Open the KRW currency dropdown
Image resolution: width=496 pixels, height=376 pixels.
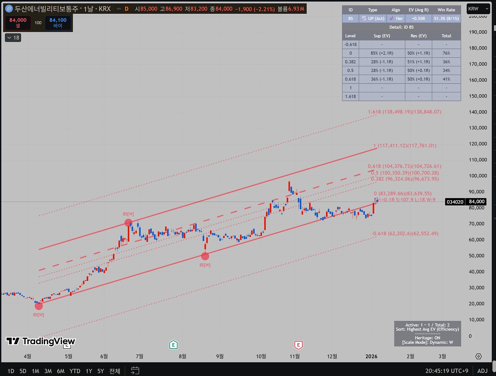coord(478,9)
